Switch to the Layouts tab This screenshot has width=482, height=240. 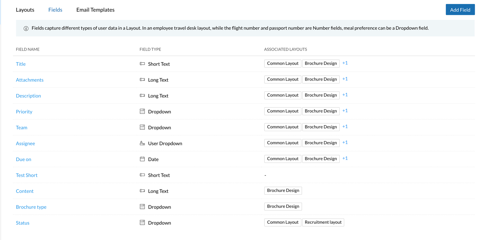(x=25, y=10)
